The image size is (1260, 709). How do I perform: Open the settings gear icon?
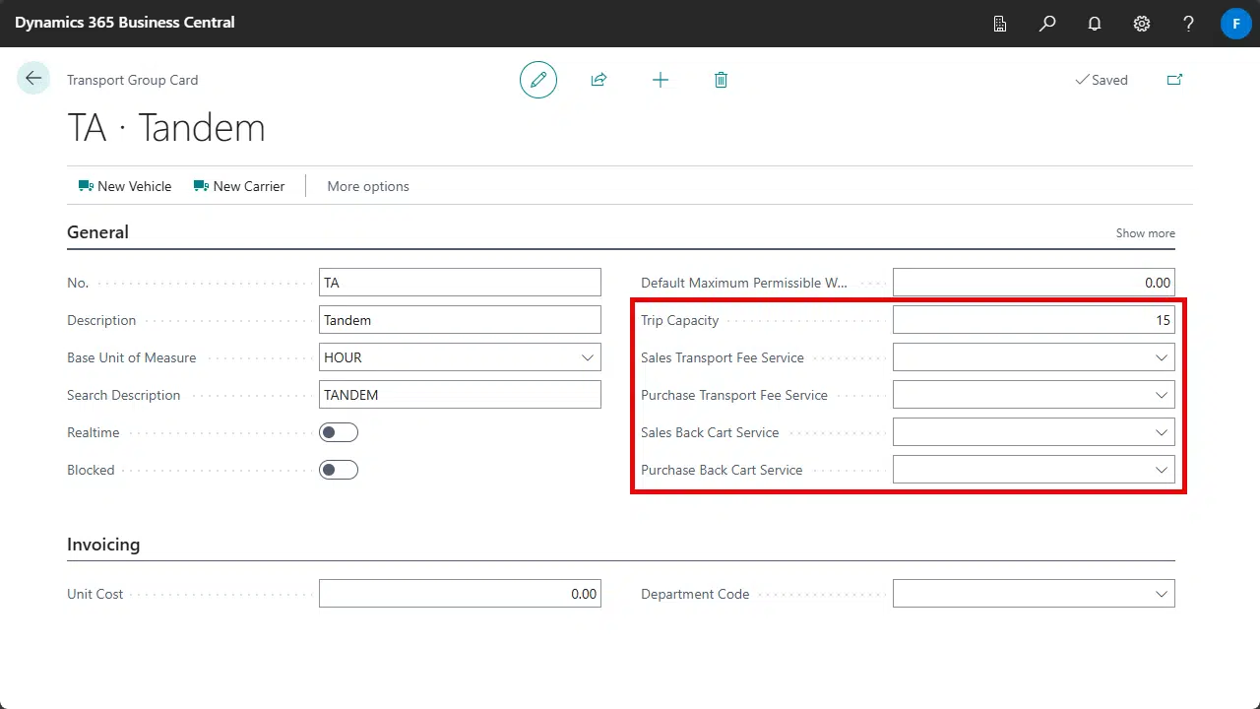(1142, 24)
